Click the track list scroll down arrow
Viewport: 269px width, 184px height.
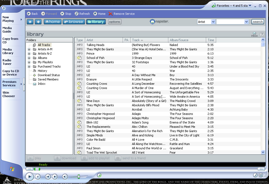[263, 152]
